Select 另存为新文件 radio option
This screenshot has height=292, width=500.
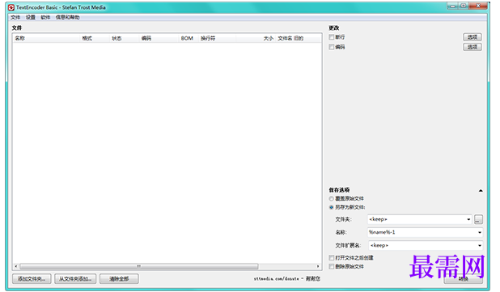click(x=332, y=207)
